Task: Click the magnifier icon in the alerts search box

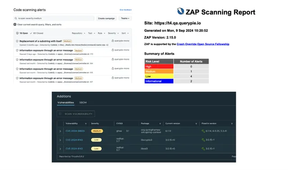Action: [16, 18]
